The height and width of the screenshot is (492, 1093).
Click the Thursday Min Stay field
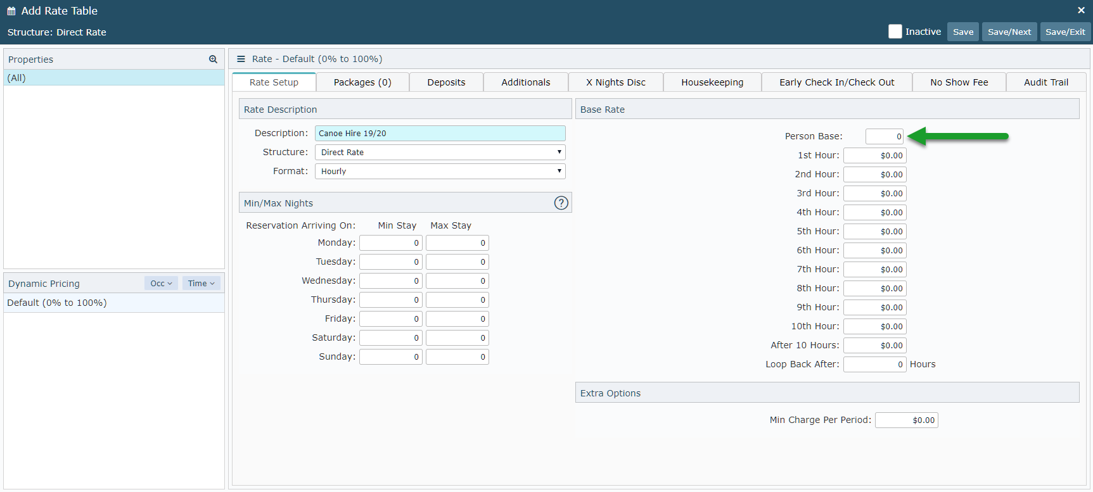391,300
